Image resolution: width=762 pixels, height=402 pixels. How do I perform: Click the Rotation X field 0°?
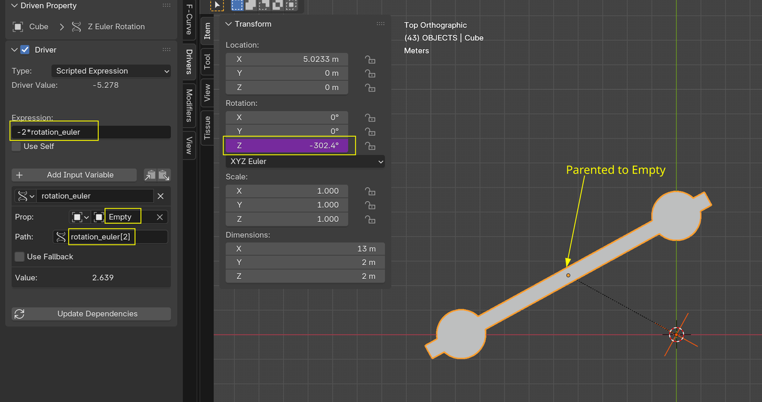point(287,118)
